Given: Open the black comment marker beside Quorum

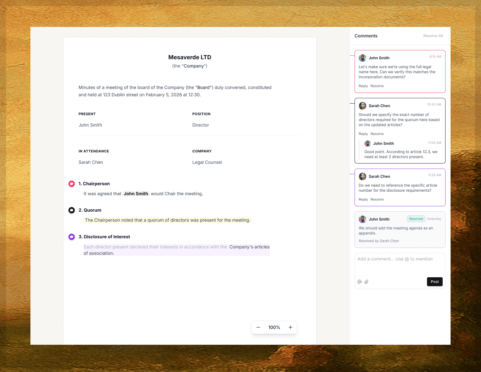Looking at the screenshot, I should (72, 210).
